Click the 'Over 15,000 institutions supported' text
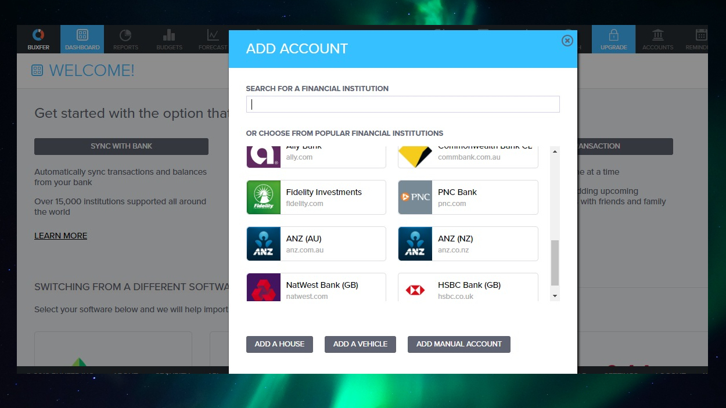The image size is (726, 408). tap(120, 207)
